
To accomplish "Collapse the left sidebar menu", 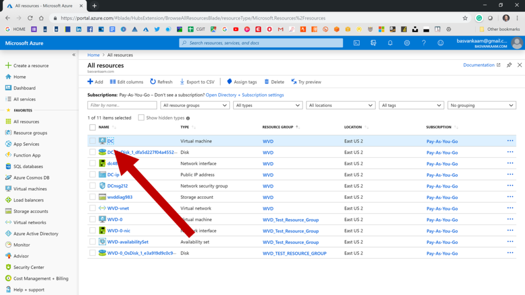I will (x=74, y=55).
